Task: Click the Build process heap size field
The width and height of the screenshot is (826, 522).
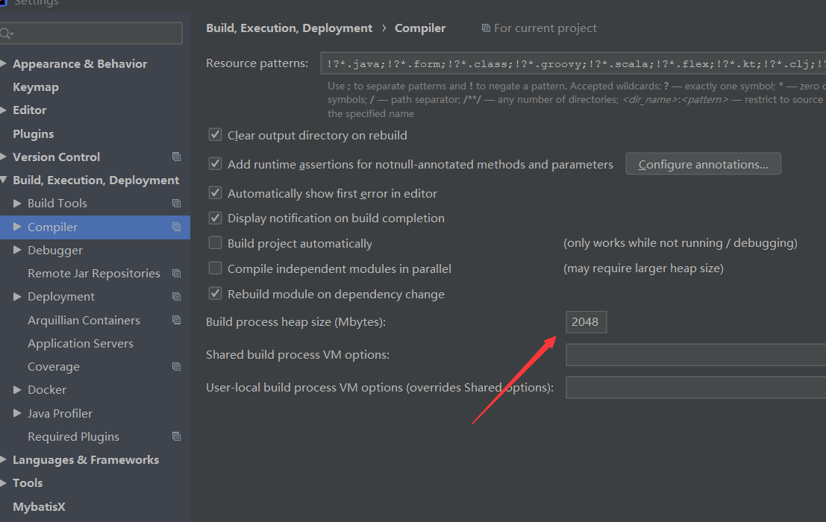Action: [x=586, y=322]
